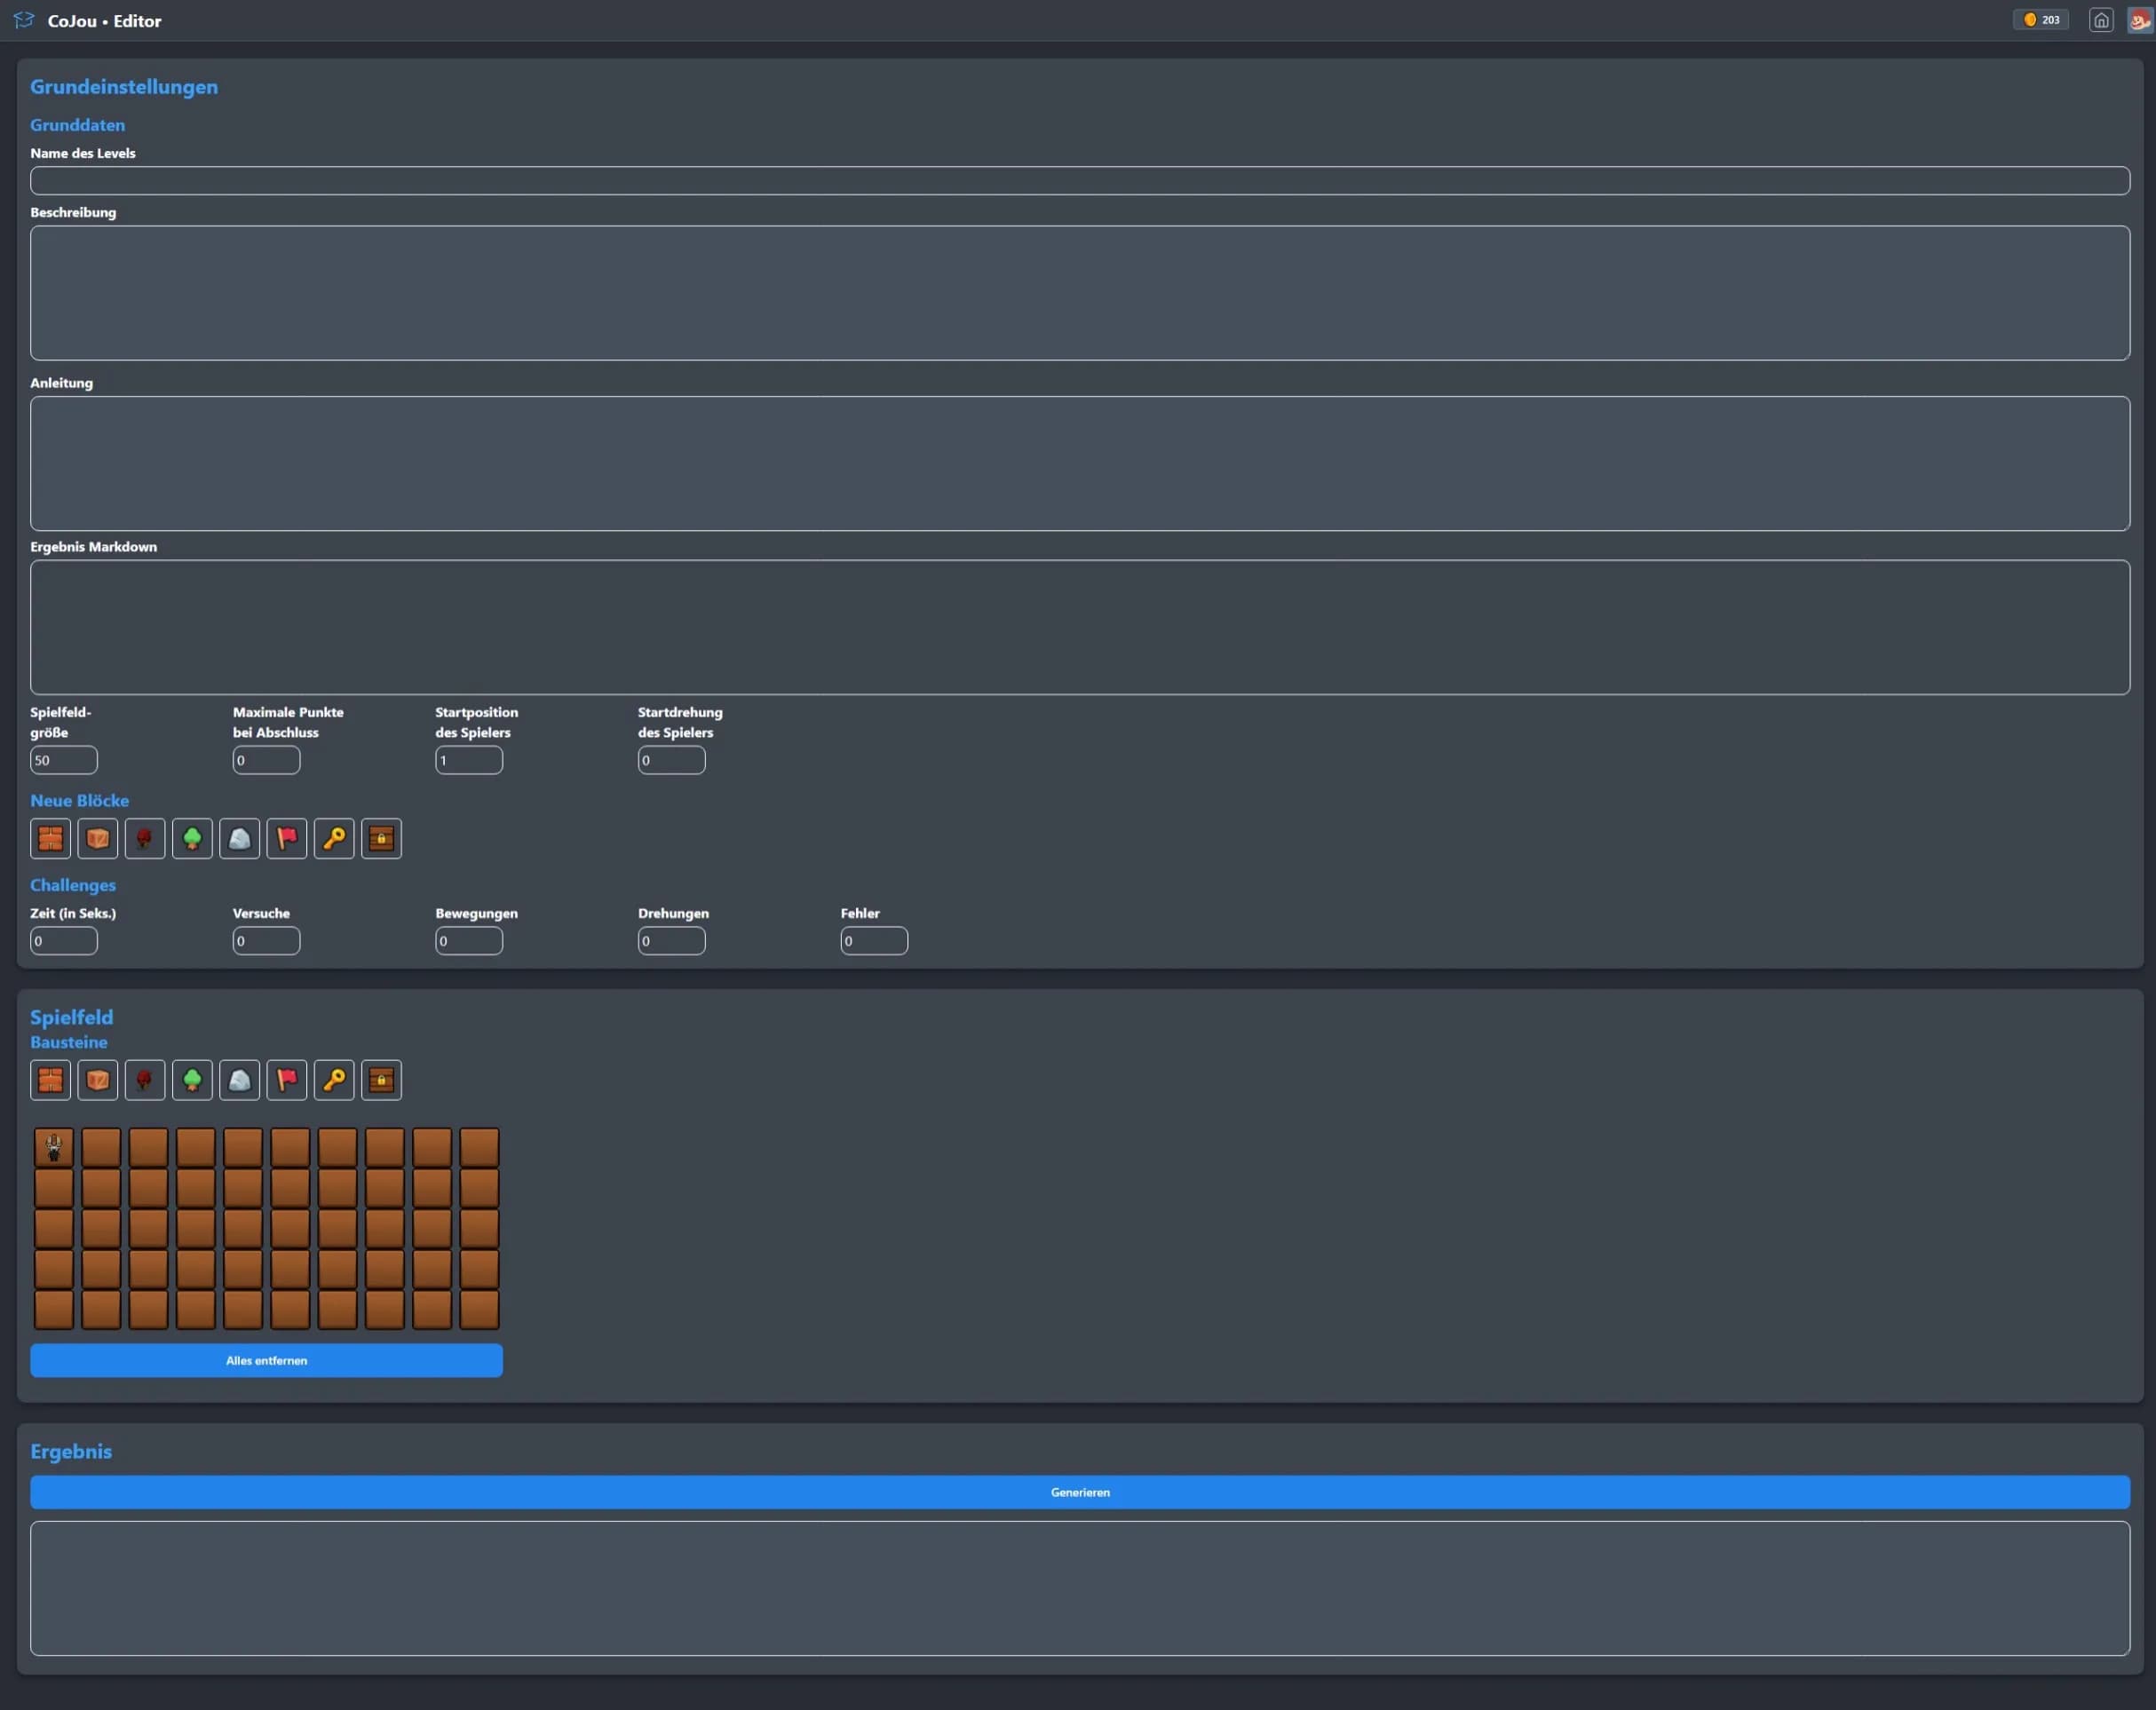The width and height of the screenshot is (2156, 1710).
Task: Focus the Bewegungen challenge field
Action: pyautogui.click(x=469, y=941)
